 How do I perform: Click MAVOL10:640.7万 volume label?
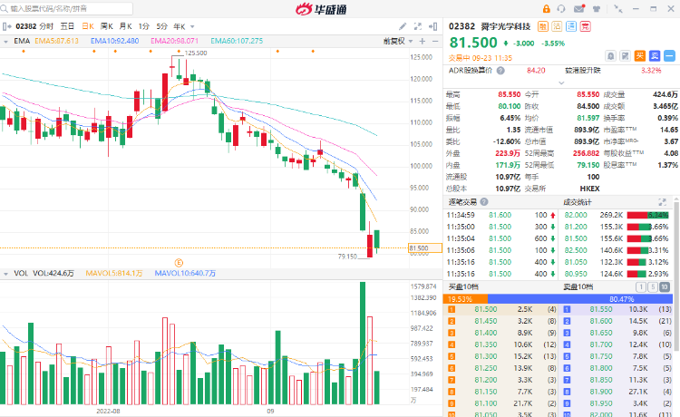coord(185,274)
